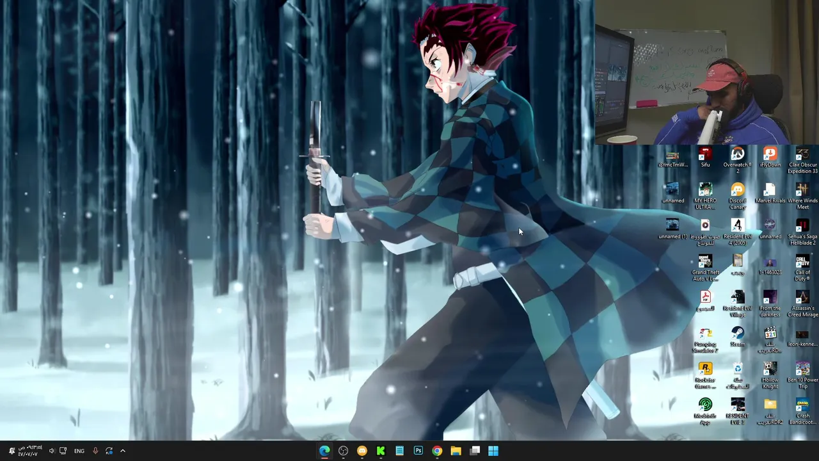Open the taskbar clock and date
819x461 pixels.
pos(30,451)
